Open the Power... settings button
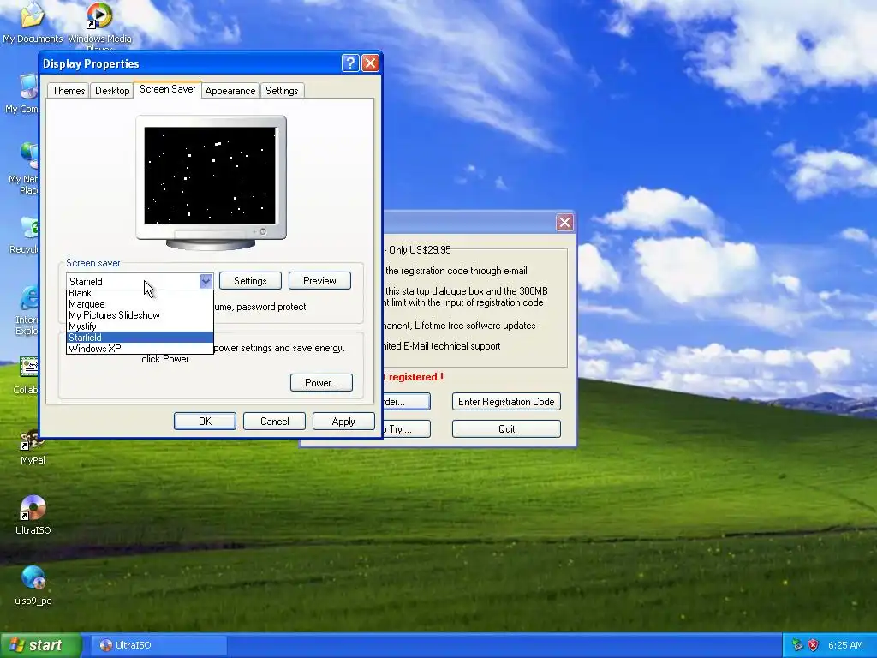Viewport: 877px width, 658px height. click(321, 383)
